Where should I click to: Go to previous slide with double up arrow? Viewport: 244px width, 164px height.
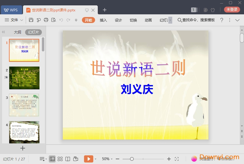pos(242,131)
